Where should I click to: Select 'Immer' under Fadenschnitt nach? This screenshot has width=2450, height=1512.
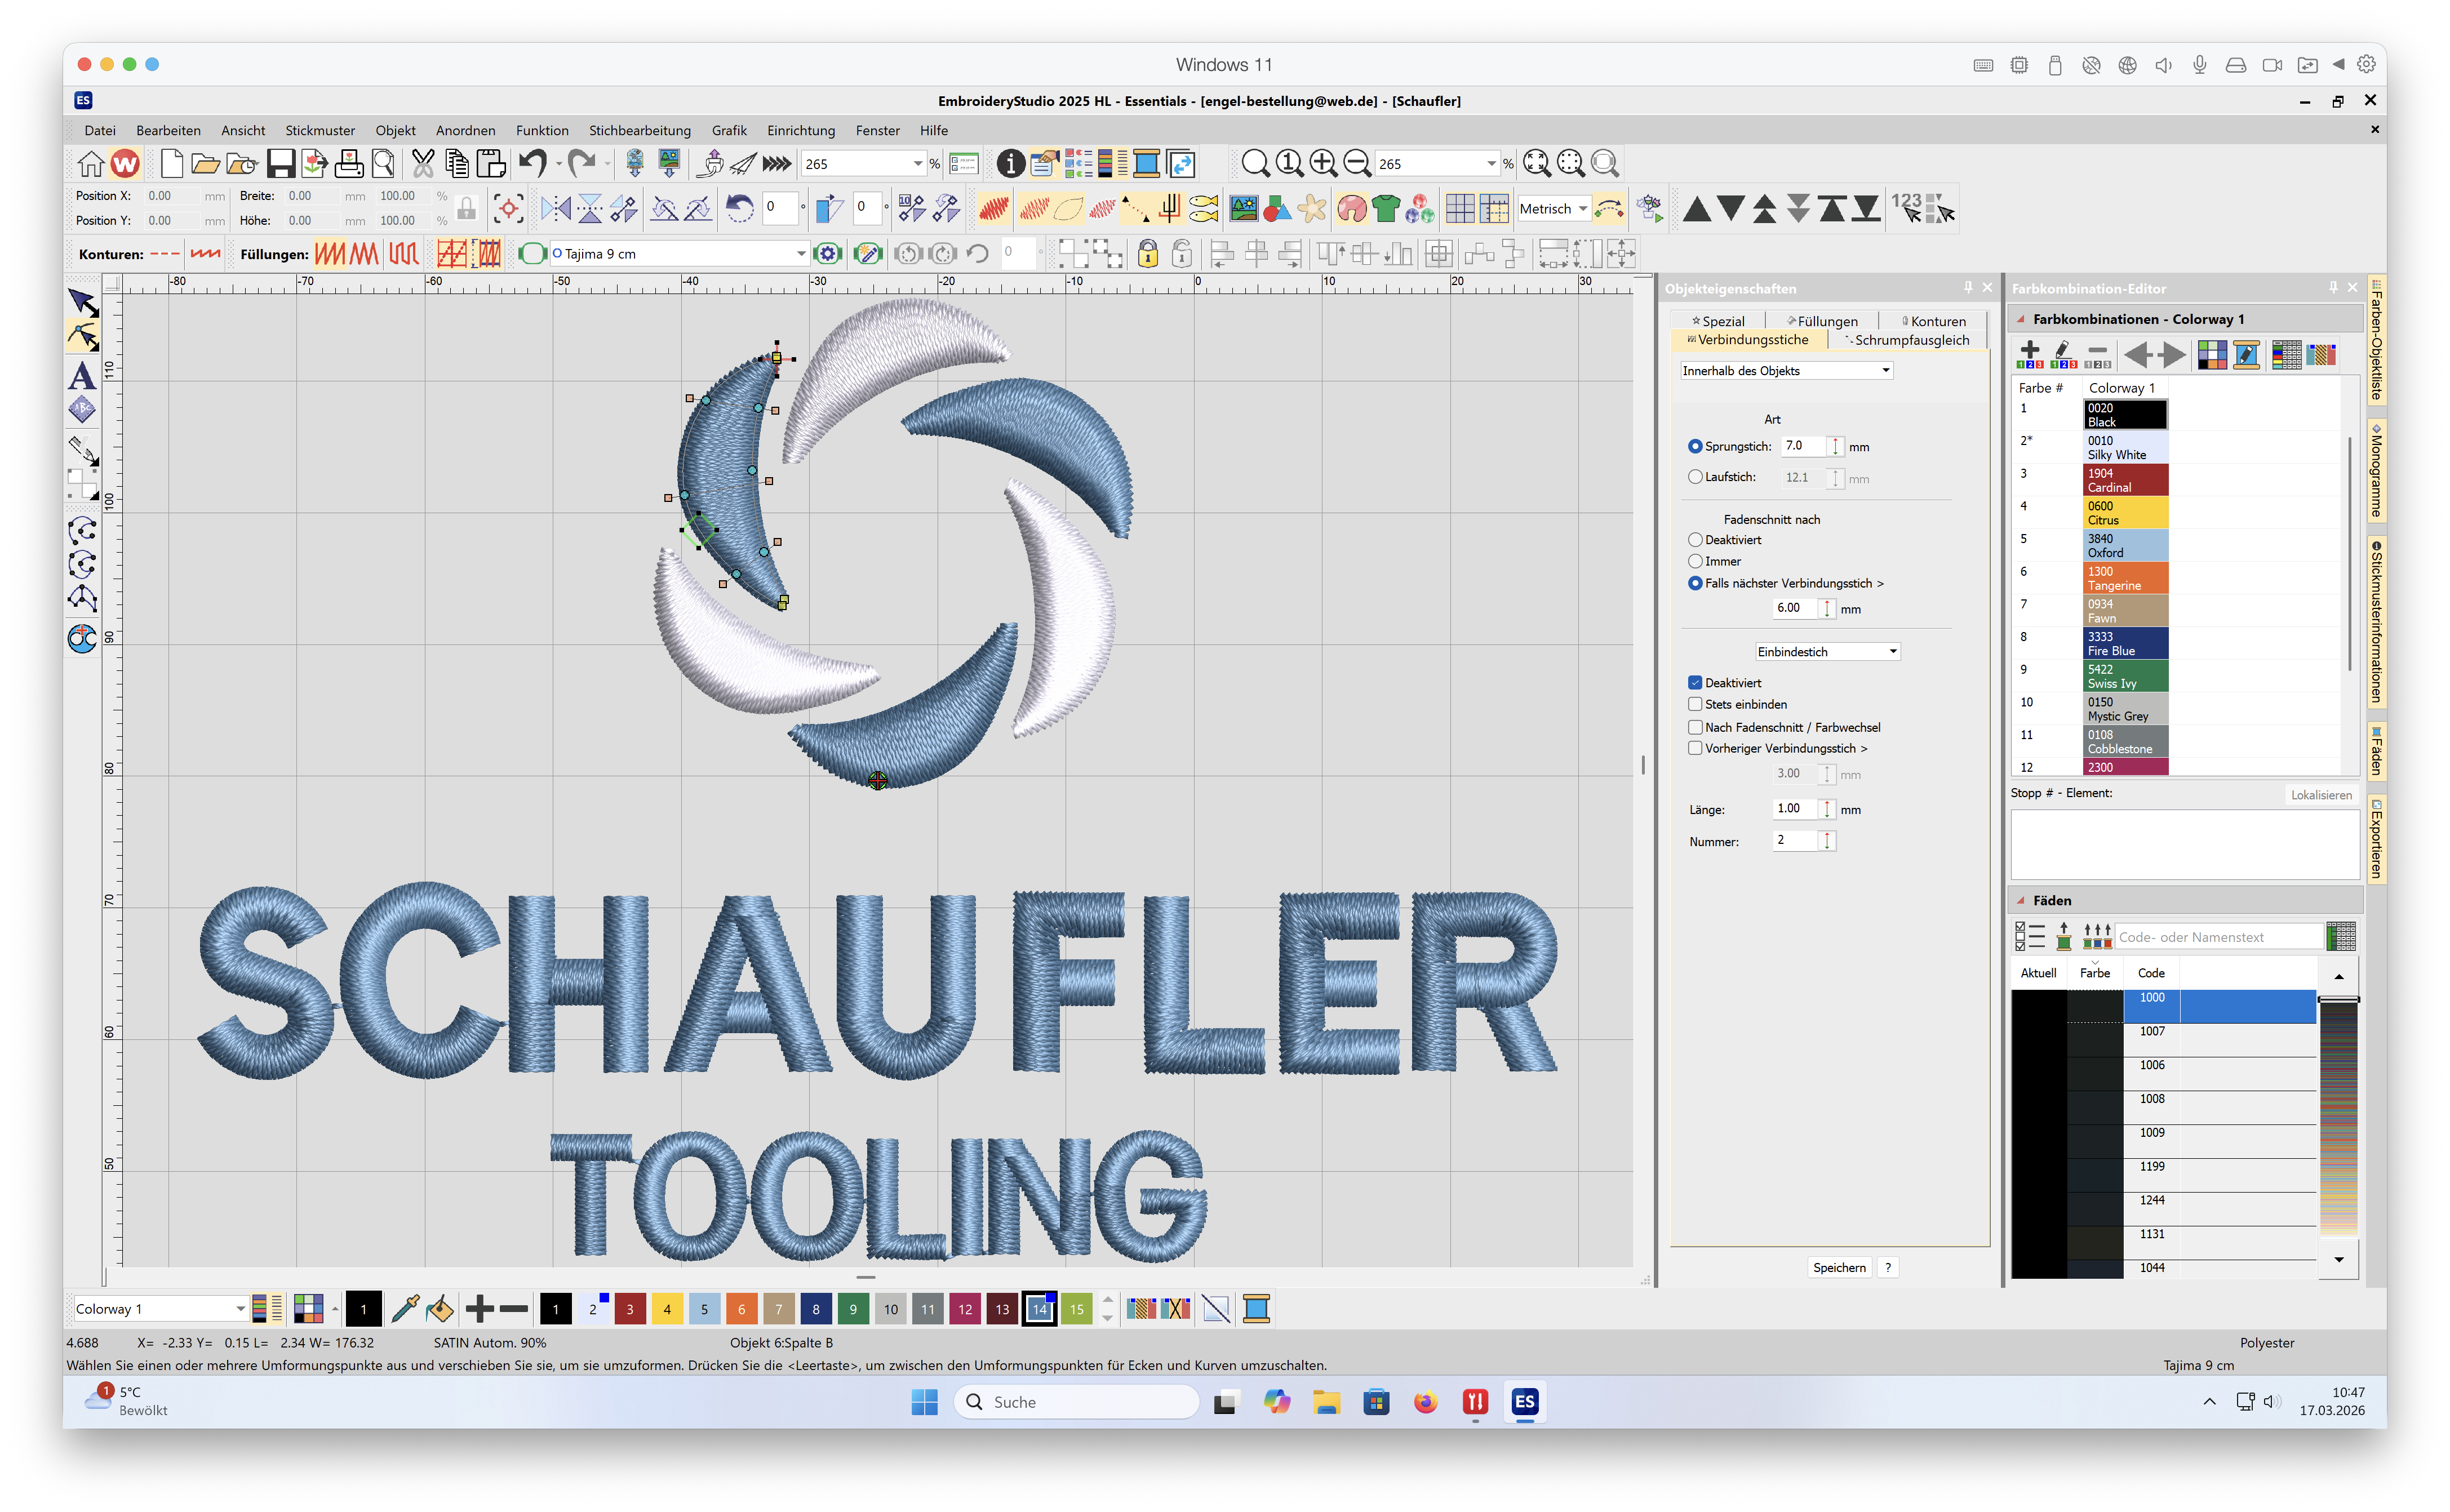click(1695, 561)
